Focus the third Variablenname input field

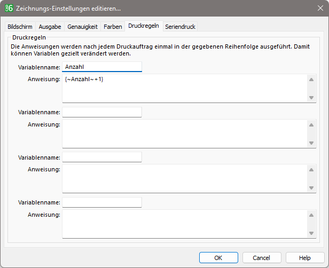click(102, 157)
